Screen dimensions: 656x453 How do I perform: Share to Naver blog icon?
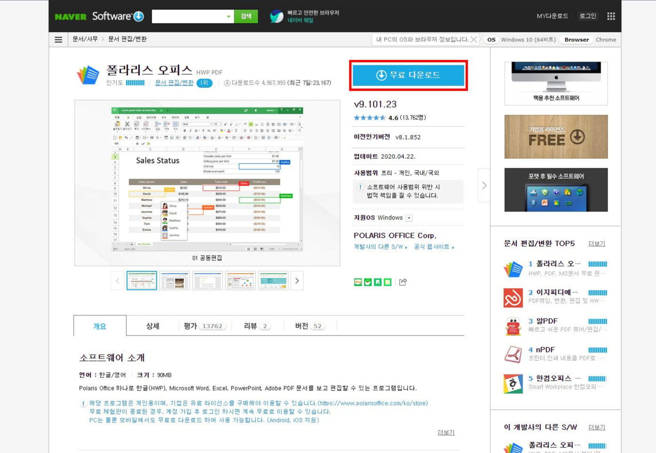click(358, 282)
